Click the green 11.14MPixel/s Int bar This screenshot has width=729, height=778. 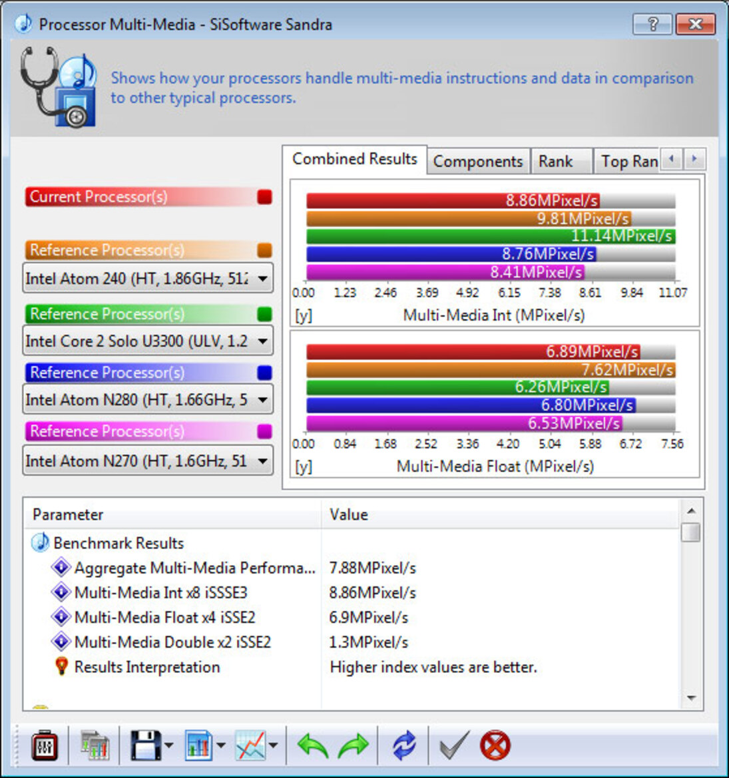point(491,236)
